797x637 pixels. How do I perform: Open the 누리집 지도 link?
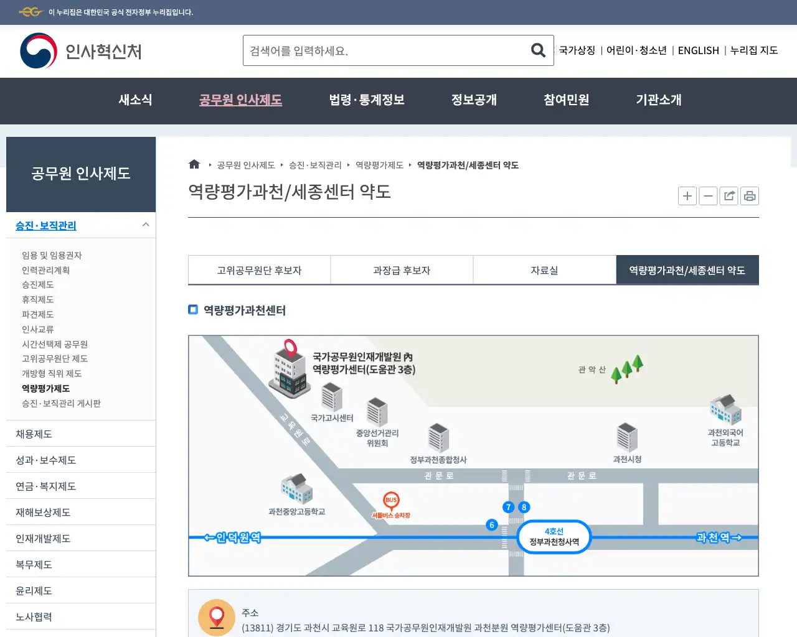click(x=754, y=50)
